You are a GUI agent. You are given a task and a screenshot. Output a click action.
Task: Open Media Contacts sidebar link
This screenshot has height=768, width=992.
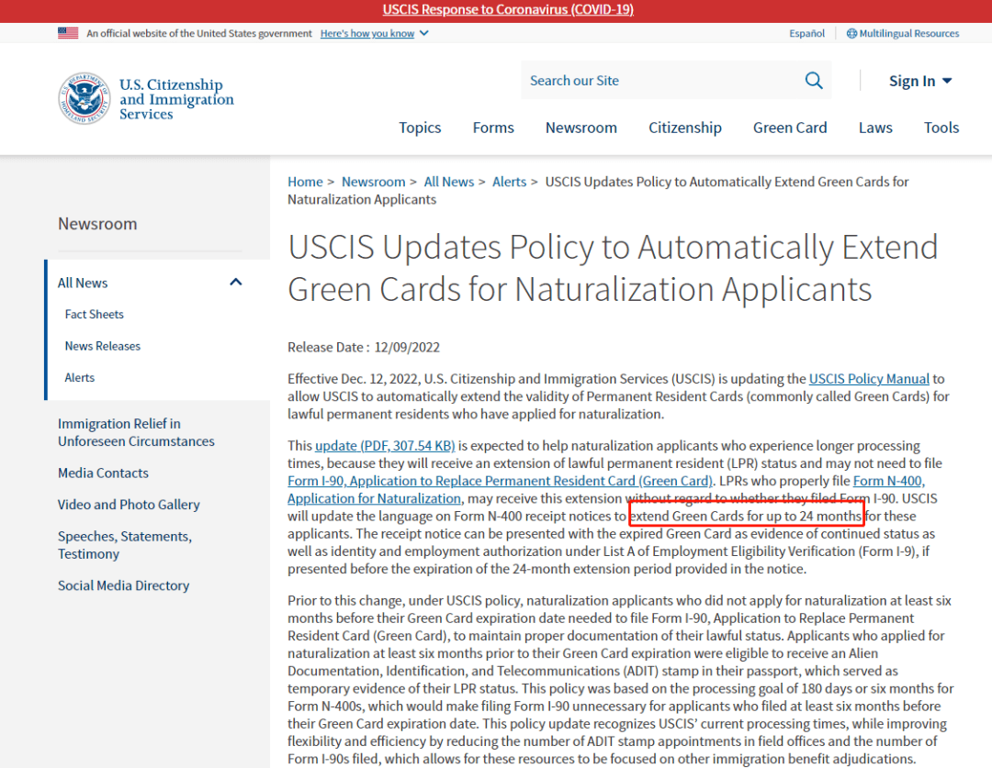pos(103,473)
